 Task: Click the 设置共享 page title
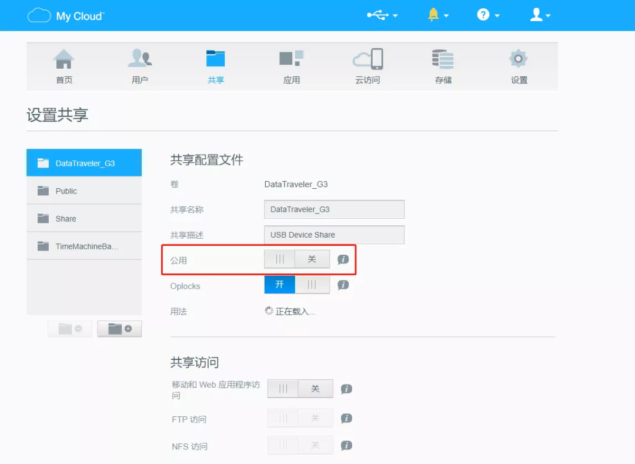coord(58,115)
